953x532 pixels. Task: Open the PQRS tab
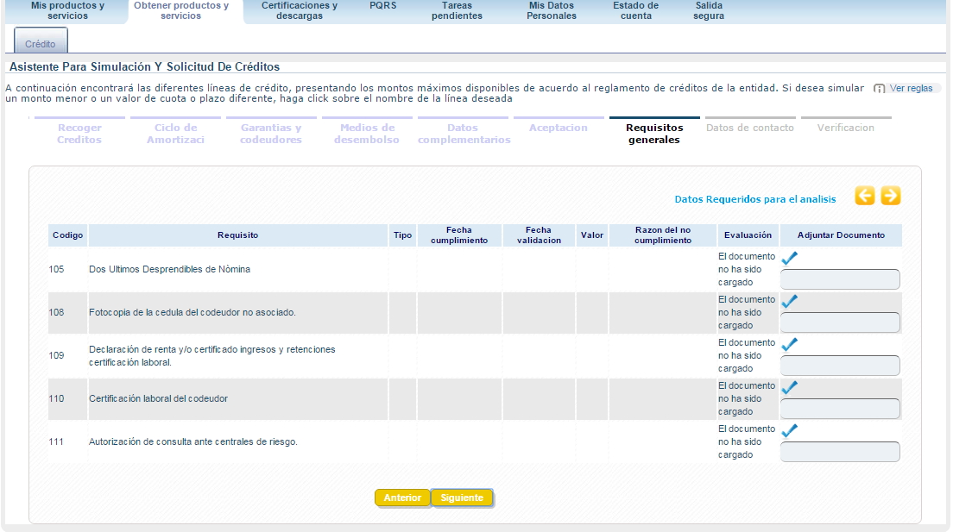(382, 5)
